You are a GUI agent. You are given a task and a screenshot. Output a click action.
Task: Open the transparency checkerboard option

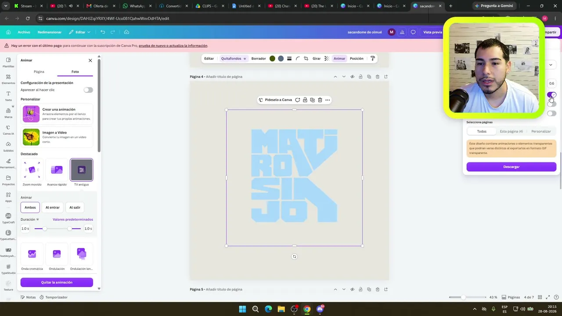click(x=326, y=58)
